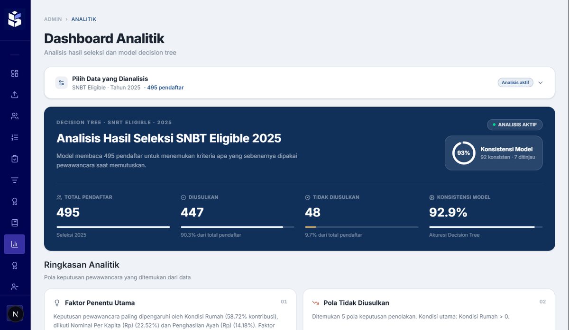Click '9.7% dari total pendaftar' caption
Image resolution: width=569 pixels, height=330 pixels.
click(333, 235)
